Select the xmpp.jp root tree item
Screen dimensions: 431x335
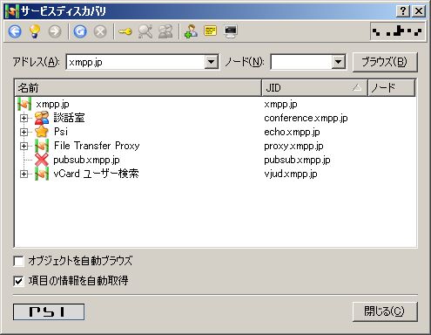[x=52, y=104]
